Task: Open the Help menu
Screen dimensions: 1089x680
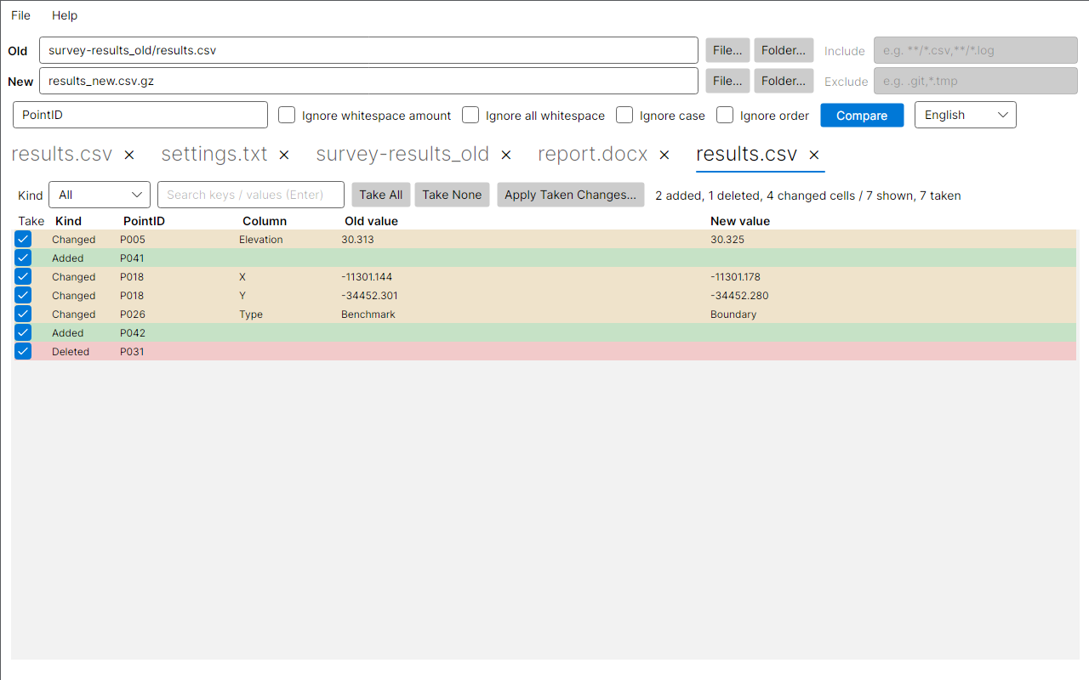Action: pos(65,15)
